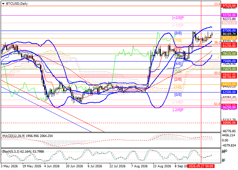Click the [0/8] Murrey level label
Image resolution: width=238 pixels, height=170 pixels.
coord(178,95)
